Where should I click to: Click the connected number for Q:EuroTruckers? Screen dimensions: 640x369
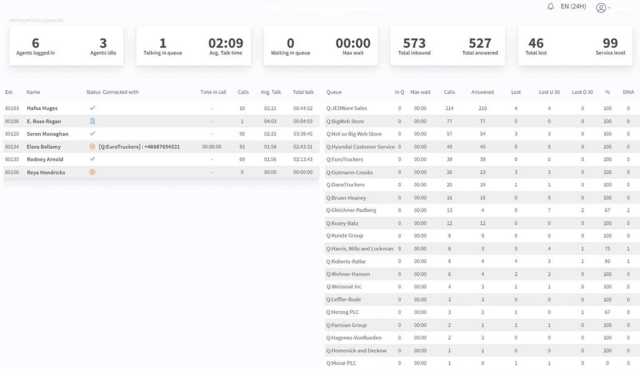pyautogui.click(x=139, y=147)
